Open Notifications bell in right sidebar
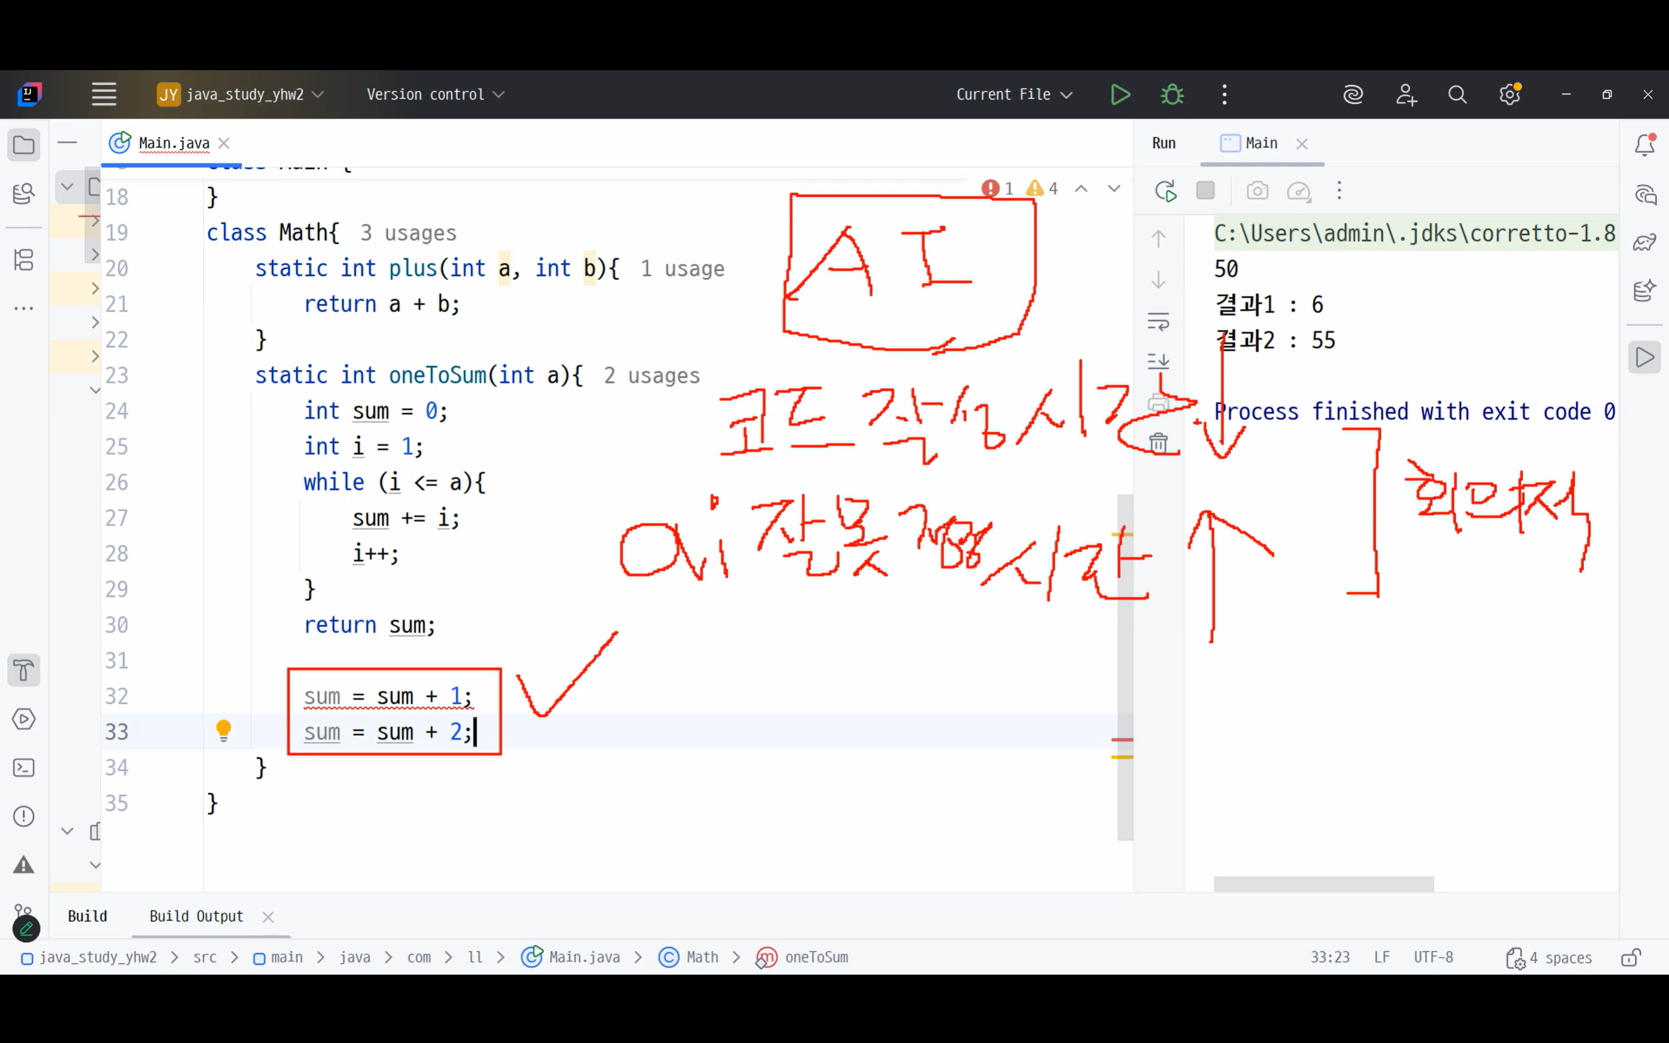The height and width of the screenshot is (1043, 1669). (1645, 145)
